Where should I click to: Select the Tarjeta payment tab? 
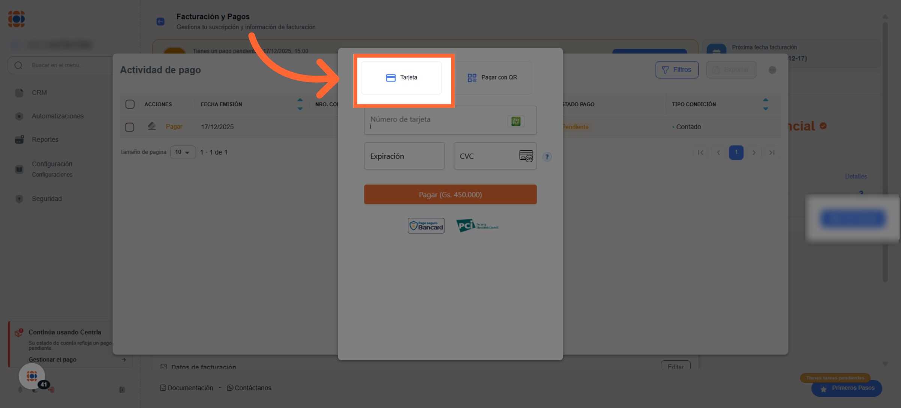[x=401, y=78]
